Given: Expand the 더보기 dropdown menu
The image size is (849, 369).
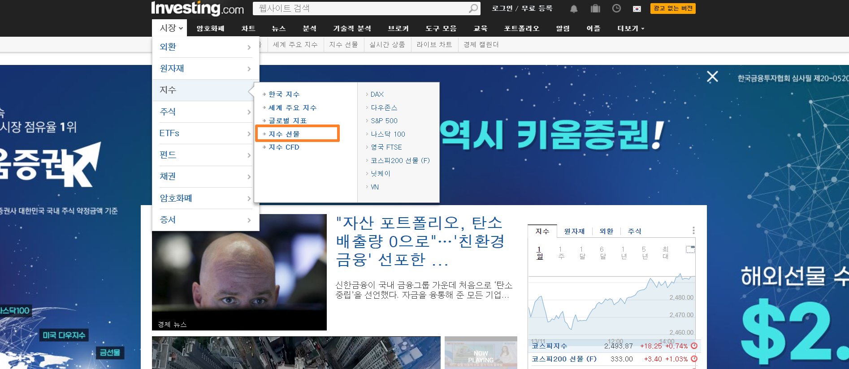Looking at the screenshot, I should pos(631,28).
